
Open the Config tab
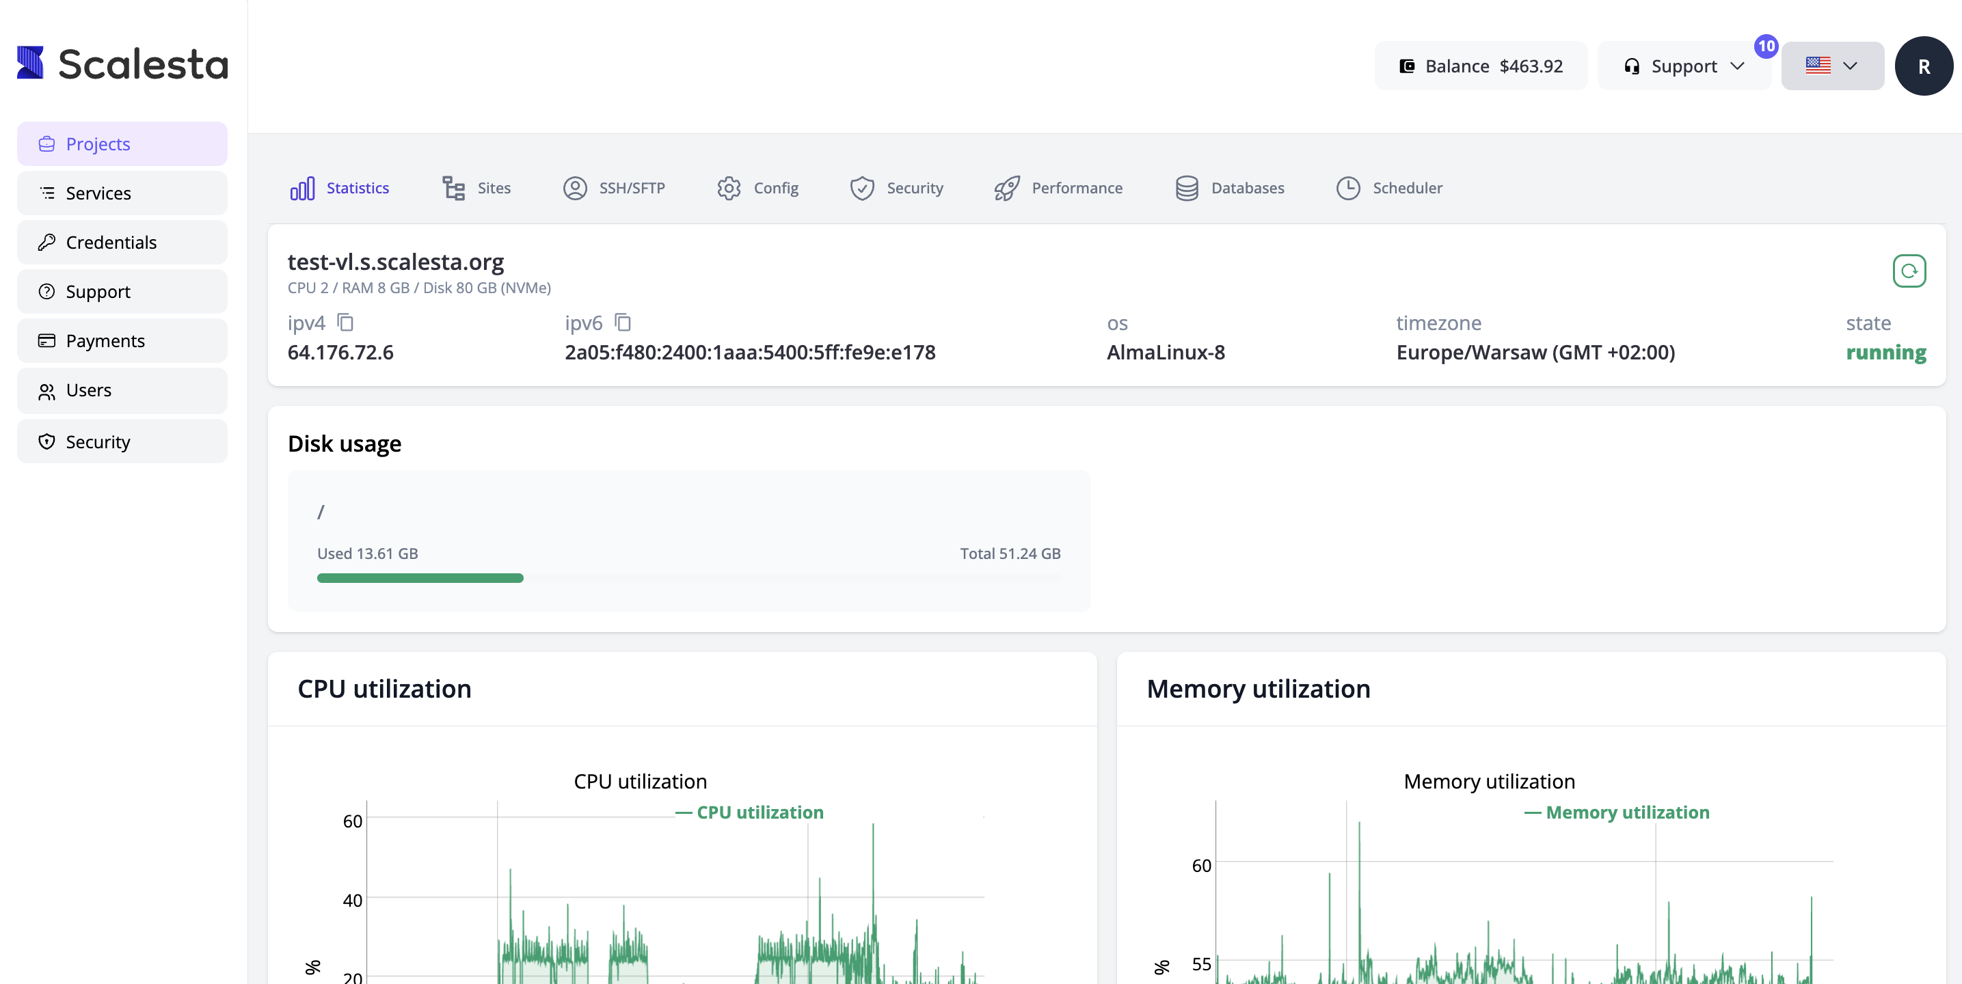tap(758, 188)
